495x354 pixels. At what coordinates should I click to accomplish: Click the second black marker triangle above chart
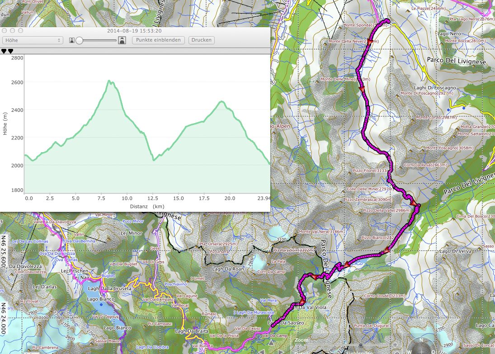[x=10, y=51]
